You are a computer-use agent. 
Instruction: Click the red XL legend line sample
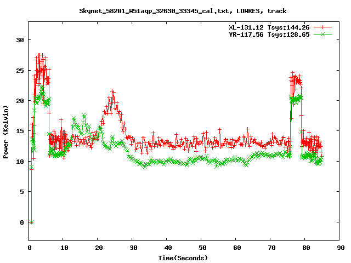point(322,27)
